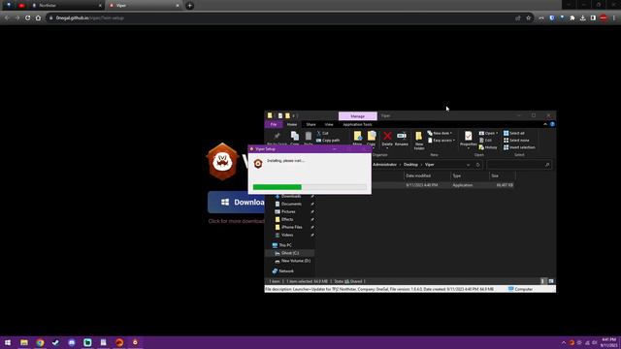Click Administrator in the address breadcrumb
The image size is (621, 349).
pyautogui.click(x=384, y=165)
